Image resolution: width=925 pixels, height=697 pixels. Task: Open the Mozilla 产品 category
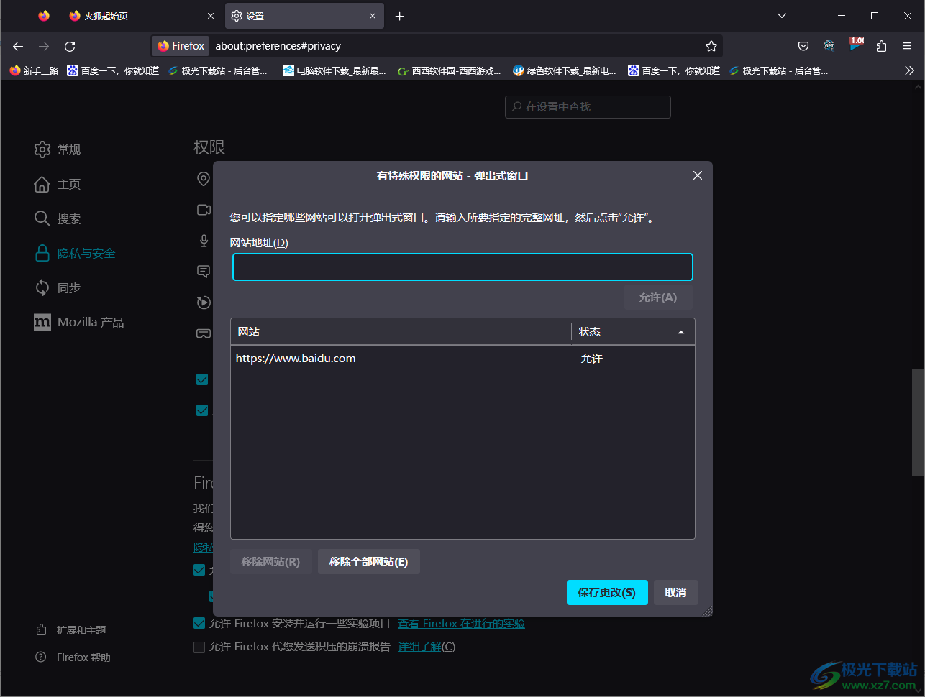click(79, 322)
